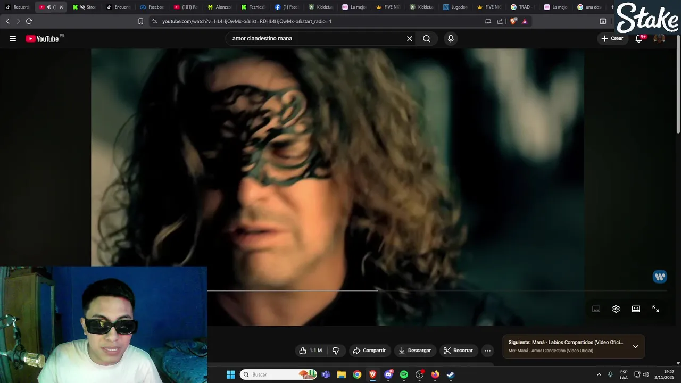Show the browser sidebar panel
Viewport: 681px width, 383px height.
(603, 21)
